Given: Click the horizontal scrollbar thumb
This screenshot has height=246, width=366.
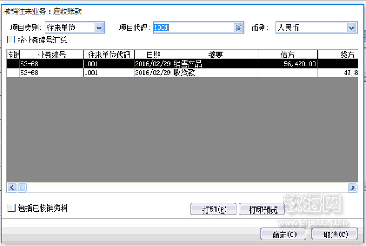Looking at the screenshot, I should point(21,187).
